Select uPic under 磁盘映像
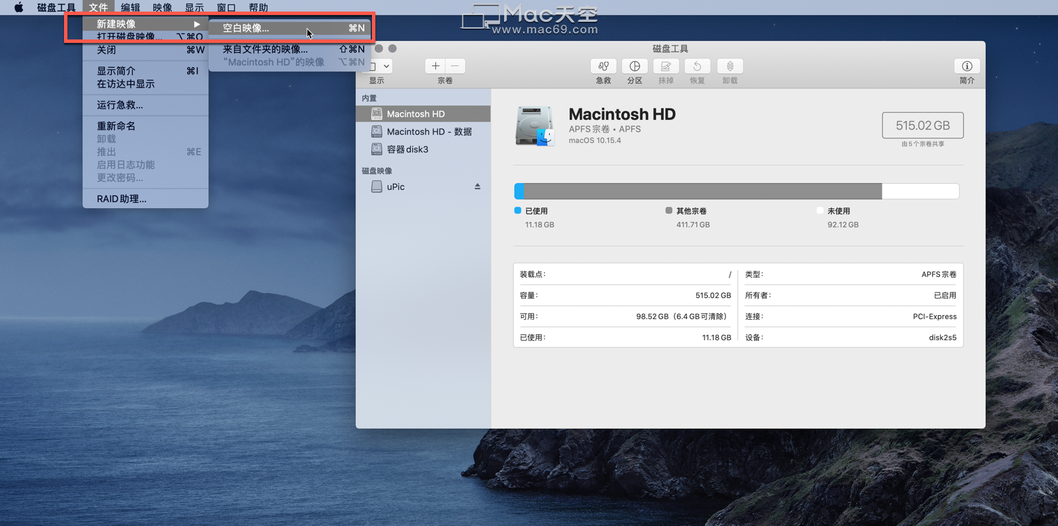 423,186
